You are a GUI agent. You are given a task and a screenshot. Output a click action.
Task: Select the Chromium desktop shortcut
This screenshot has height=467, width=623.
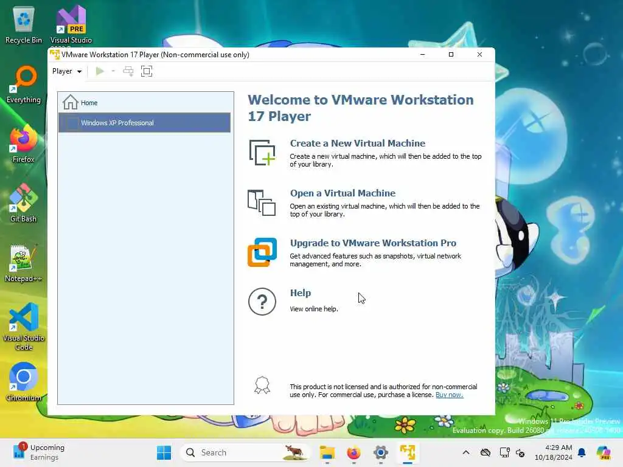[x=24, y=382]
